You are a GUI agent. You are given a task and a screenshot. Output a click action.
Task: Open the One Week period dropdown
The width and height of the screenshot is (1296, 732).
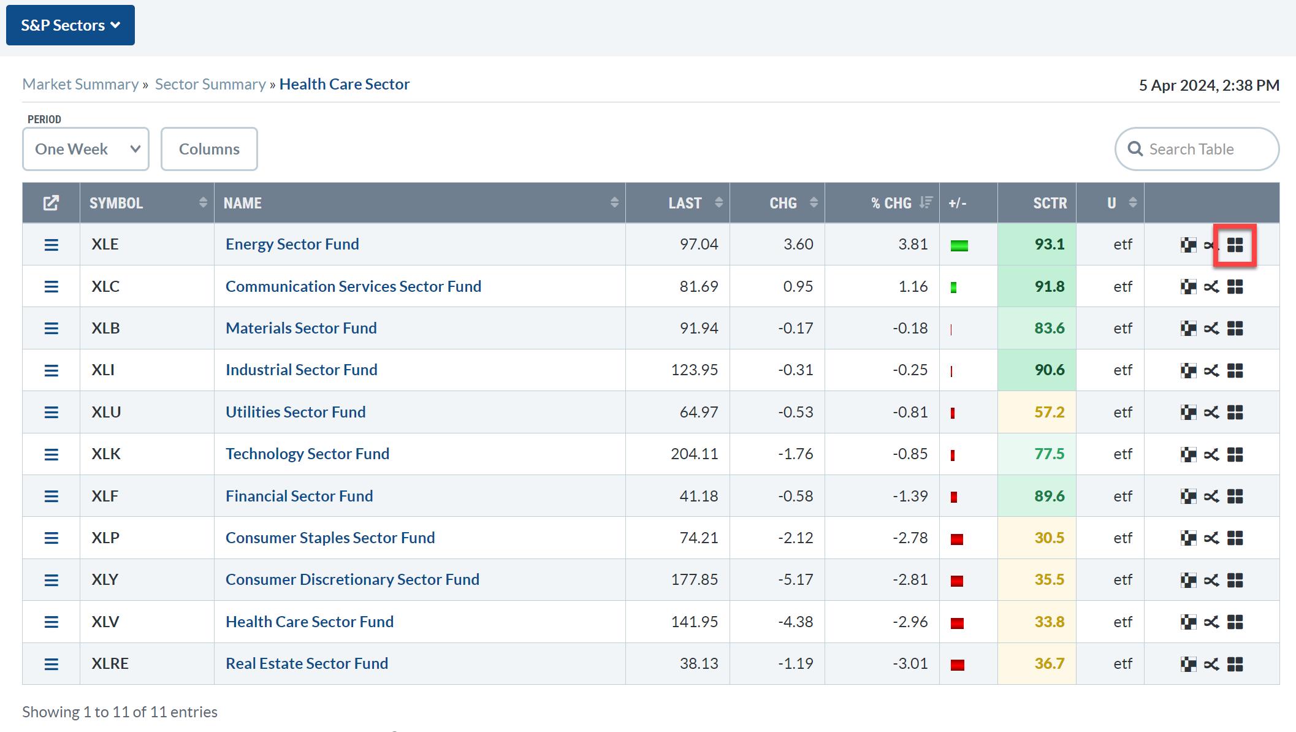tap(86, 149)
